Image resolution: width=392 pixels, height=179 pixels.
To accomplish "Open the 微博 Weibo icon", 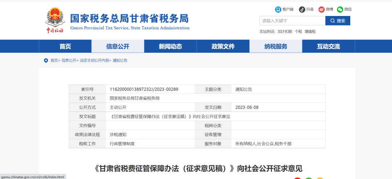I will point(321,9).
